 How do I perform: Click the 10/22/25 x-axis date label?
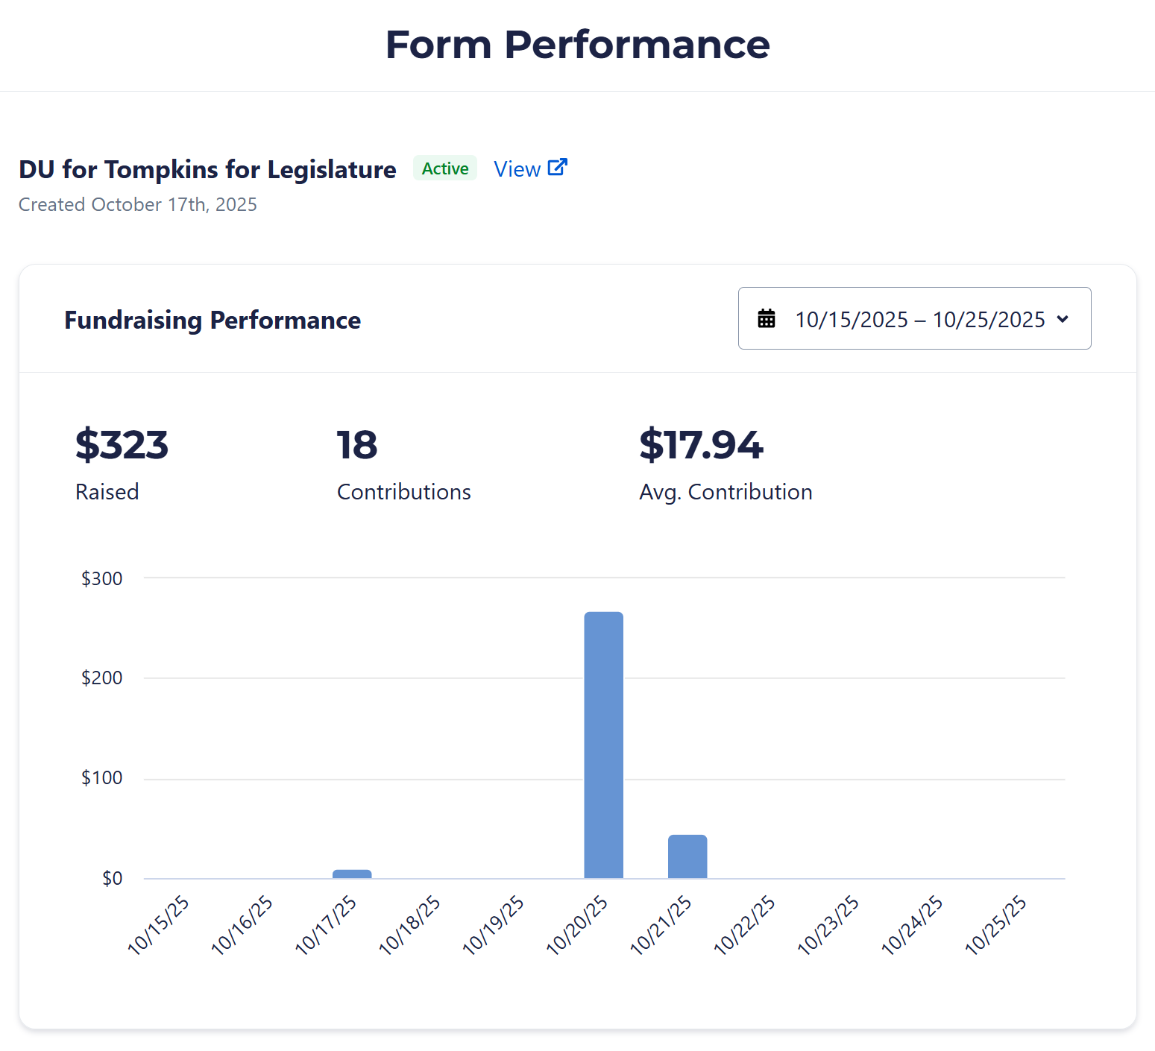tap(745, 925)
